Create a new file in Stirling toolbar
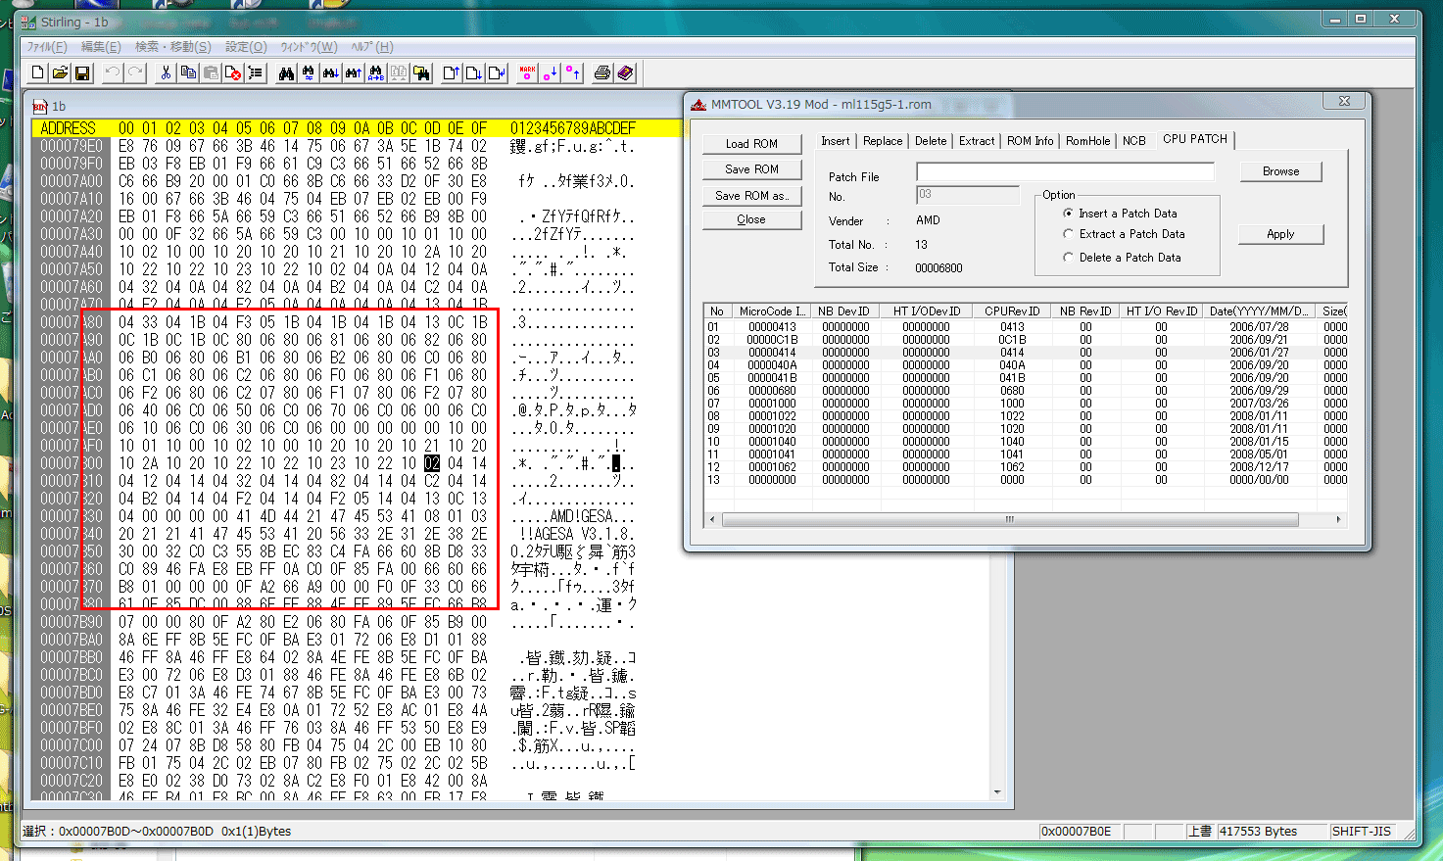The width and height of the screenshot is (1443, 861). [37, 72]
